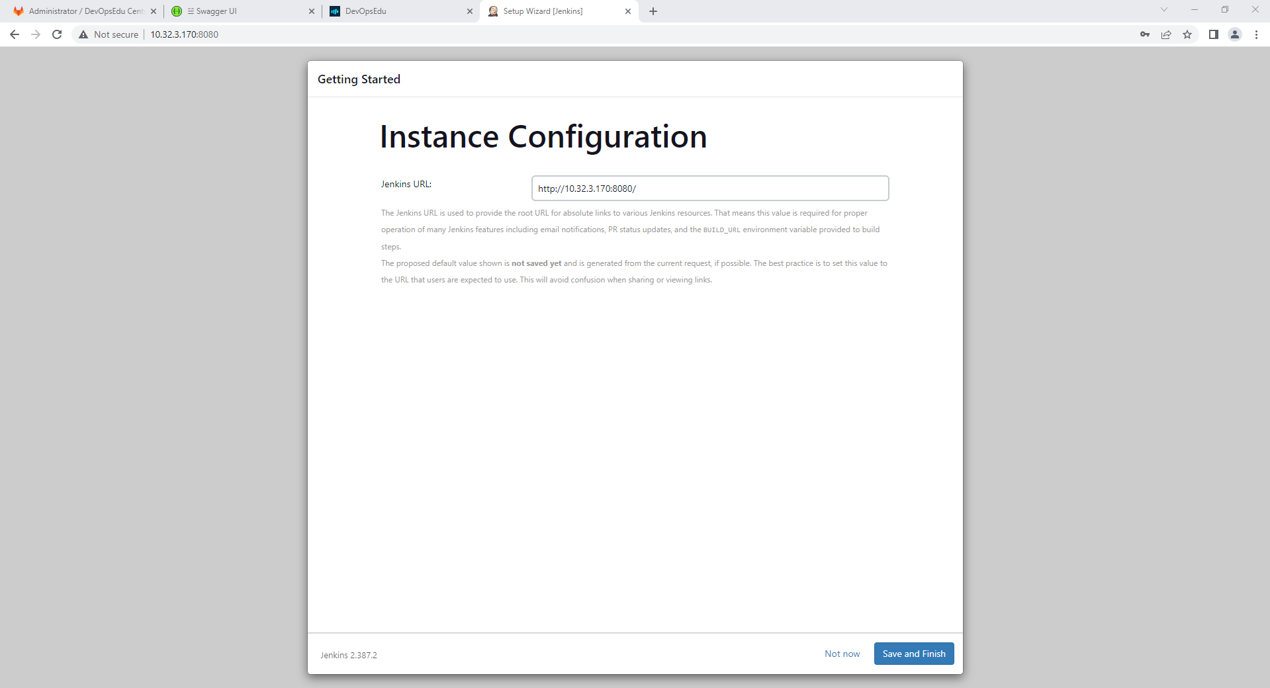
Task: Click the BUILD_URL variable text
Action: [x=721, y=230]
